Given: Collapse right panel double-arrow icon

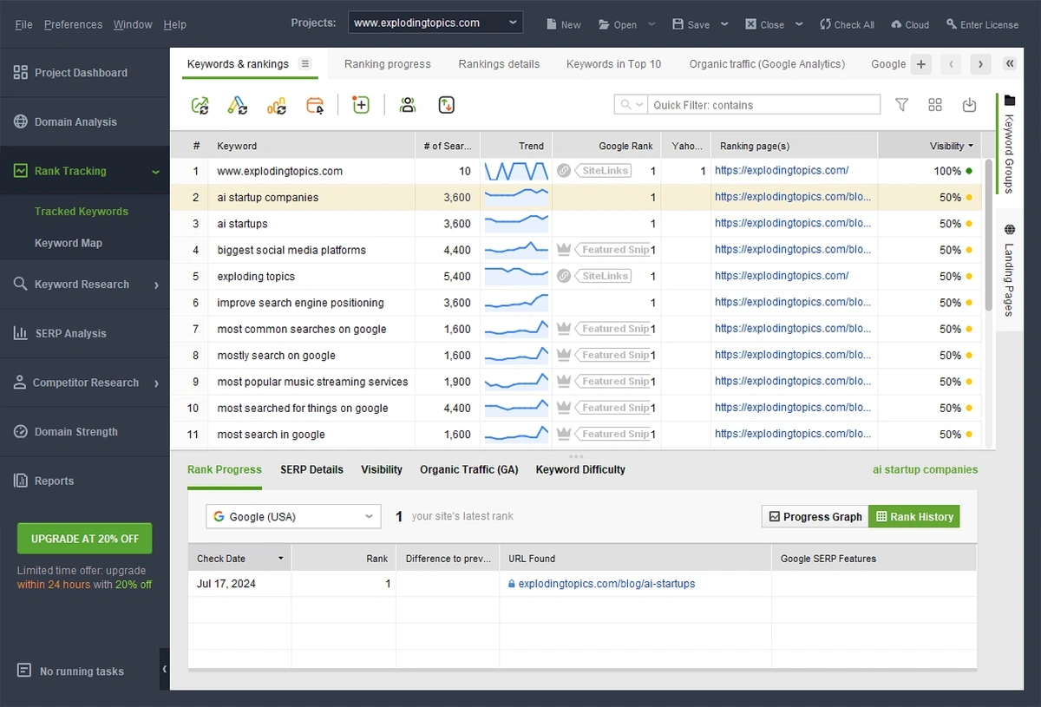Looking at the screenshot, I should [x=1010, y=63].
